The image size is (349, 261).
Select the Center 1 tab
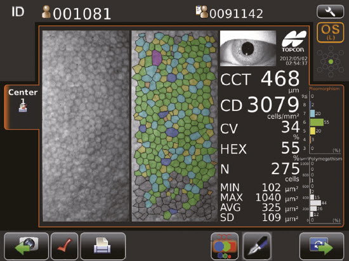(23, 100)
